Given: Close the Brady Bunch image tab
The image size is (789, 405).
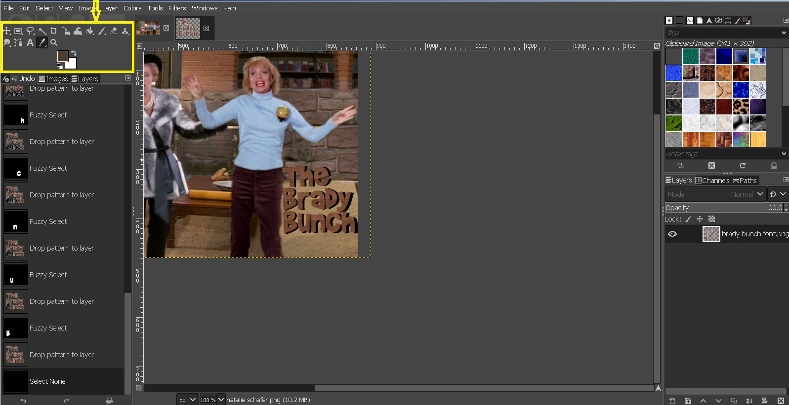Looking at the screenshot, I should tap(207, 28).
